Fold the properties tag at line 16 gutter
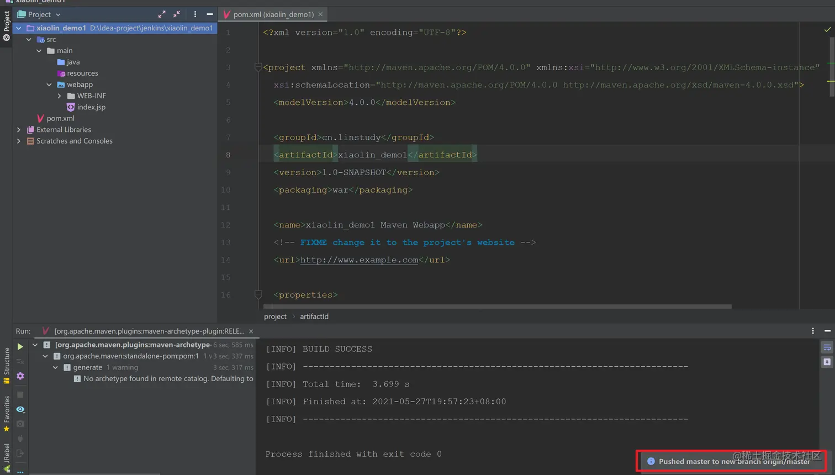Image resolution: width=835 pixels, height=475 pixels. (258, 295)
